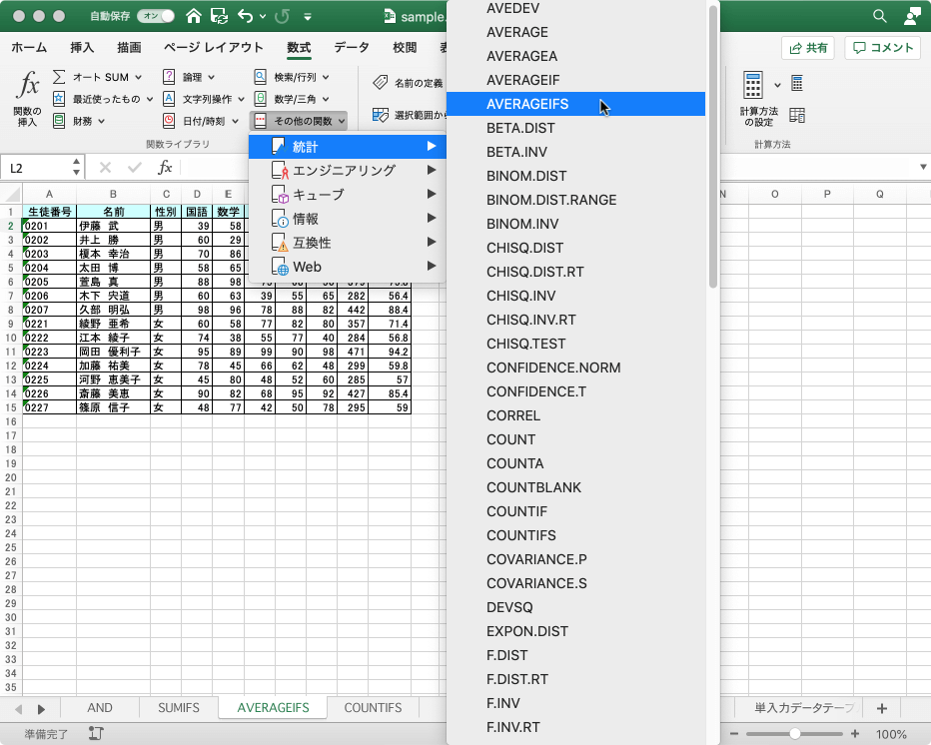The image size is (931, 745).
Task: Click the accessibility icon in status bar
Action: click(96, 734)
